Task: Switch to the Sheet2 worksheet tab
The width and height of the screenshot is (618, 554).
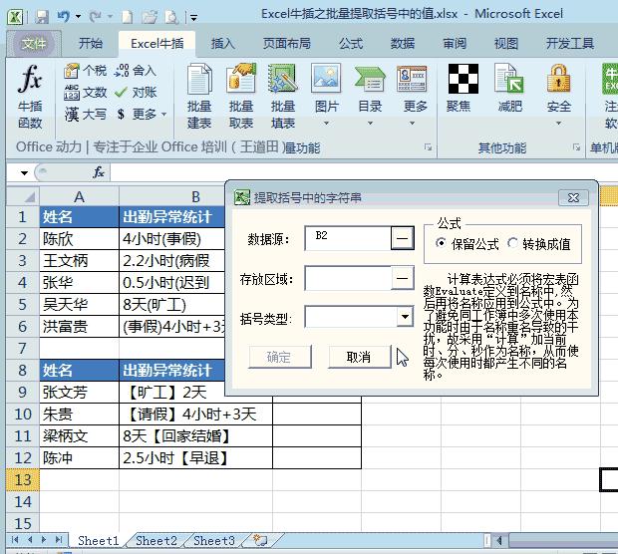Action: click(156, 540)
